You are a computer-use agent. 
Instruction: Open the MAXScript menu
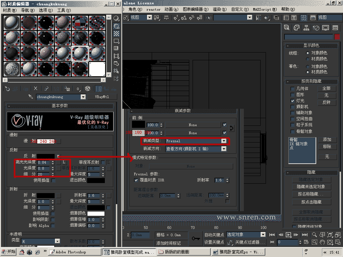[x=265, y=9]
